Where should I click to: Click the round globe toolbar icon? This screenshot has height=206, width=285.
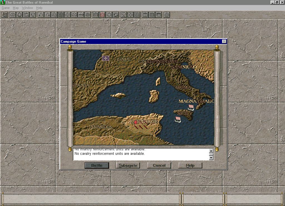[19, 15]
